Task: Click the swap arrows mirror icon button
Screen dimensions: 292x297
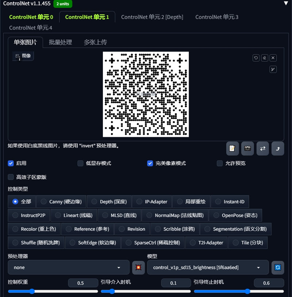Action: coord(263,148)
